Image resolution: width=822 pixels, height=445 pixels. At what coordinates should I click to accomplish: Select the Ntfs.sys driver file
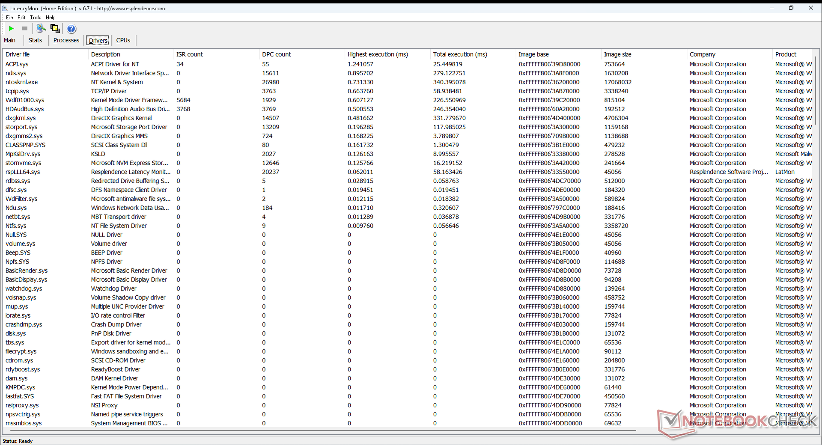[16, 226]
